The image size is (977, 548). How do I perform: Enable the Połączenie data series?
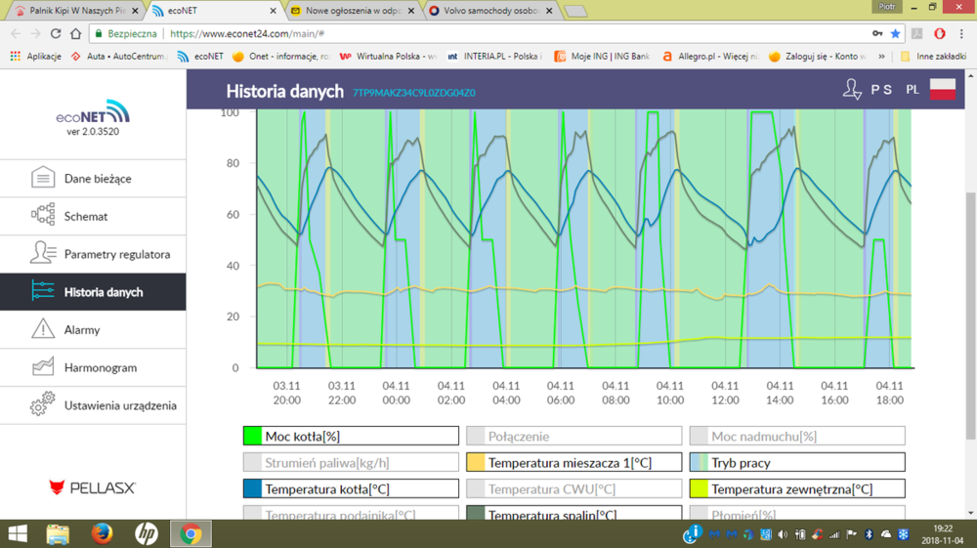[573, 436]
